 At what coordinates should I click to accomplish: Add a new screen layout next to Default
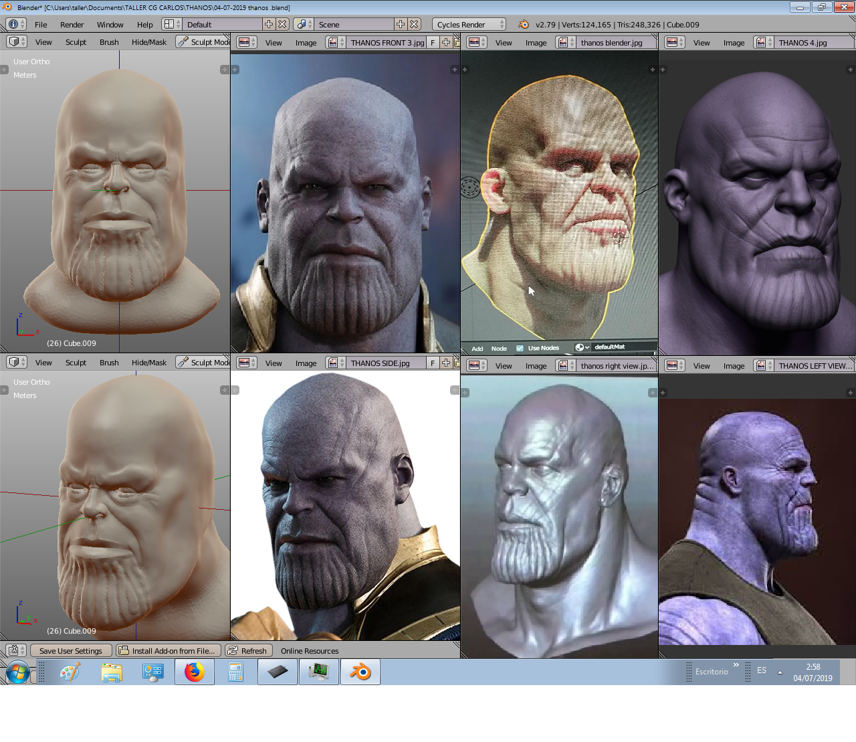tap(269, 24)
